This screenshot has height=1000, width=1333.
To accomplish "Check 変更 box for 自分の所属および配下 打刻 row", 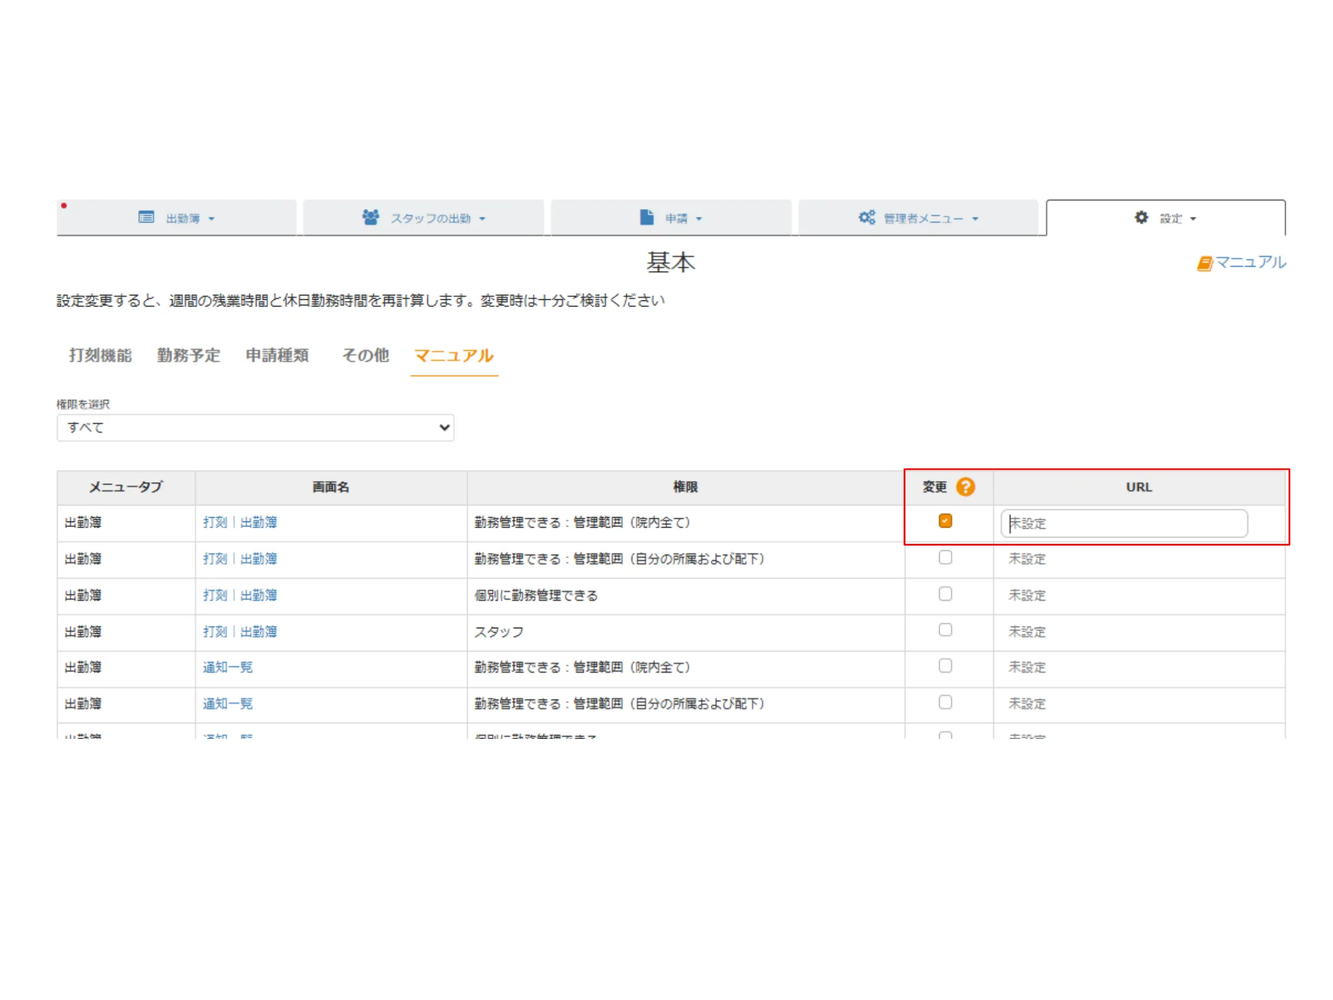I will pos(945,557).
